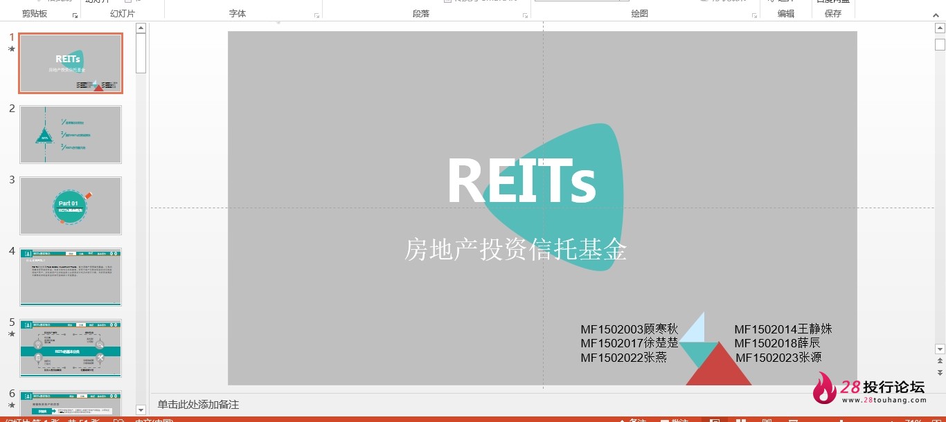Viewport: 946px width, 422px height.
Task: Click the text MF1502023张源
Action: pyautogui.click(x=778, y=358)
